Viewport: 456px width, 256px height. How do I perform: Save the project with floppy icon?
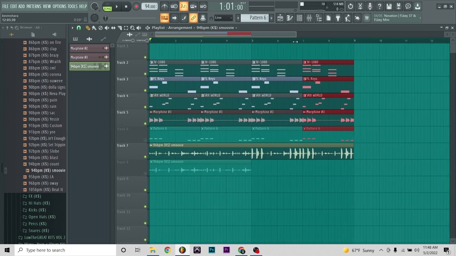coord(389,6)
